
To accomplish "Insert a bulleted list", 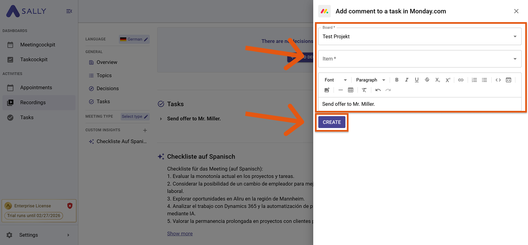I will 484,80.
